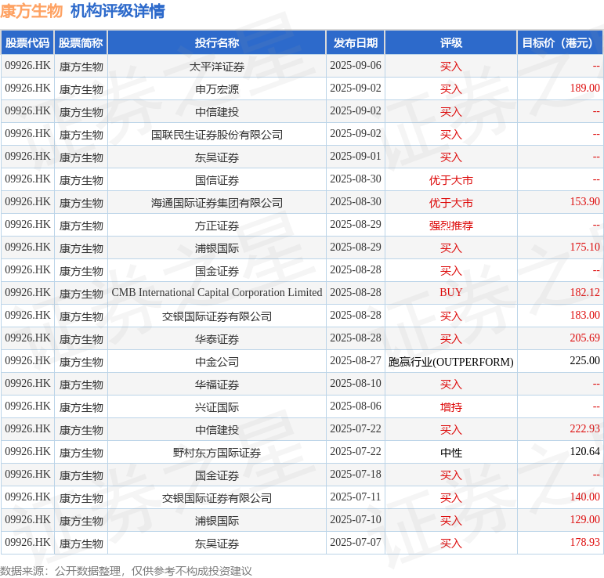Screen dimensions: 604x578
Task: Click target price 222.93
Action: pyautogui.click(x=584, y=429)
